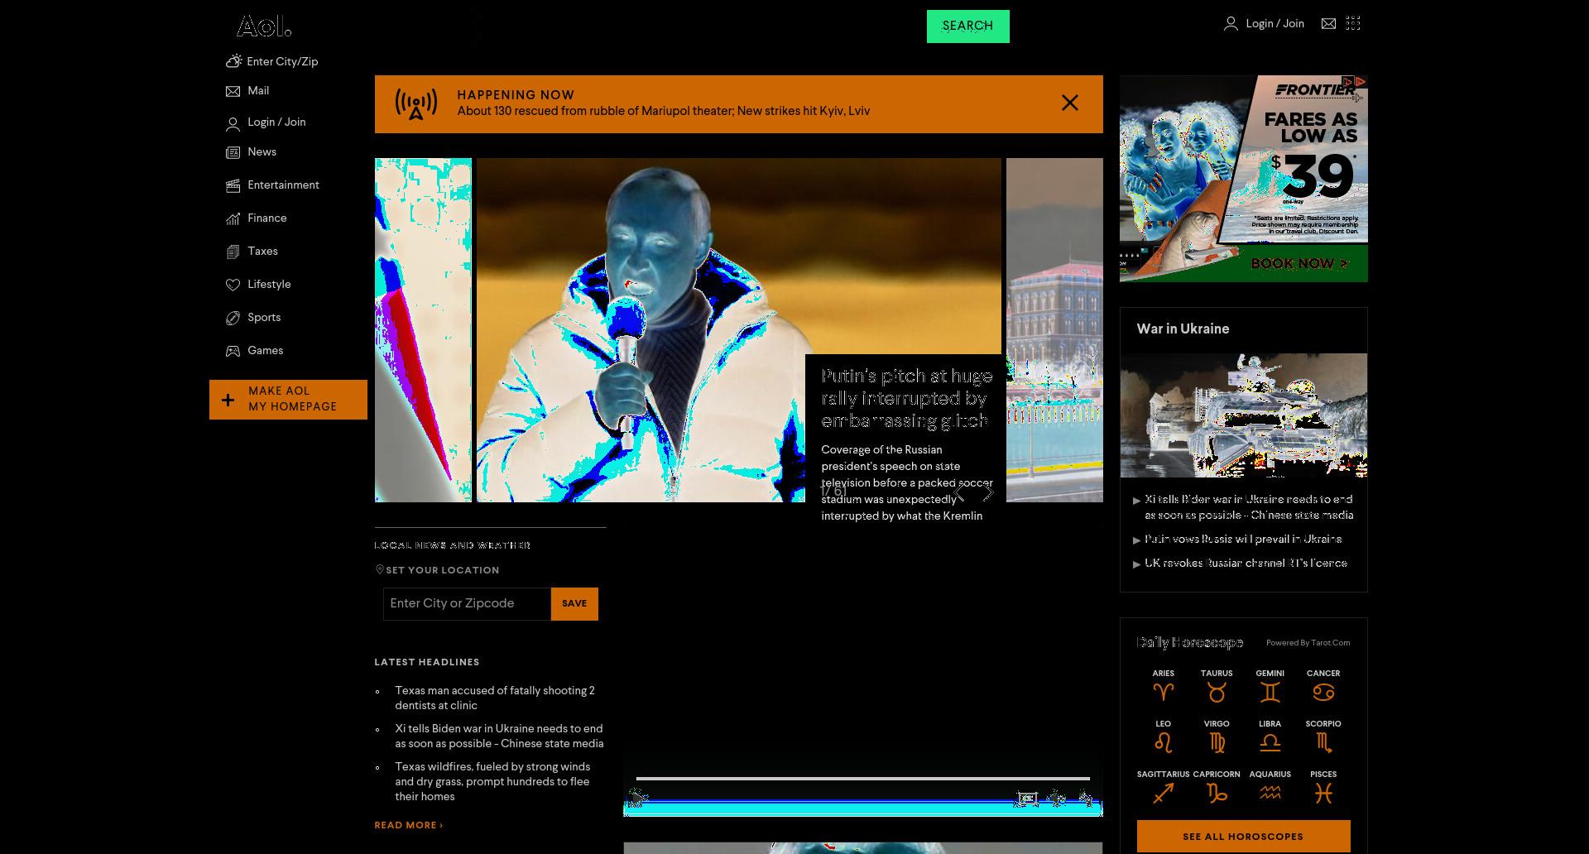Screen dimensions: 1589x854
Task: Open Texas man accused of fatally shooting headline
Action: 495,698
